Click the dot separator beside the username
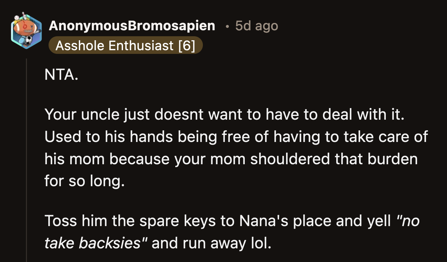 click(227, 26)
